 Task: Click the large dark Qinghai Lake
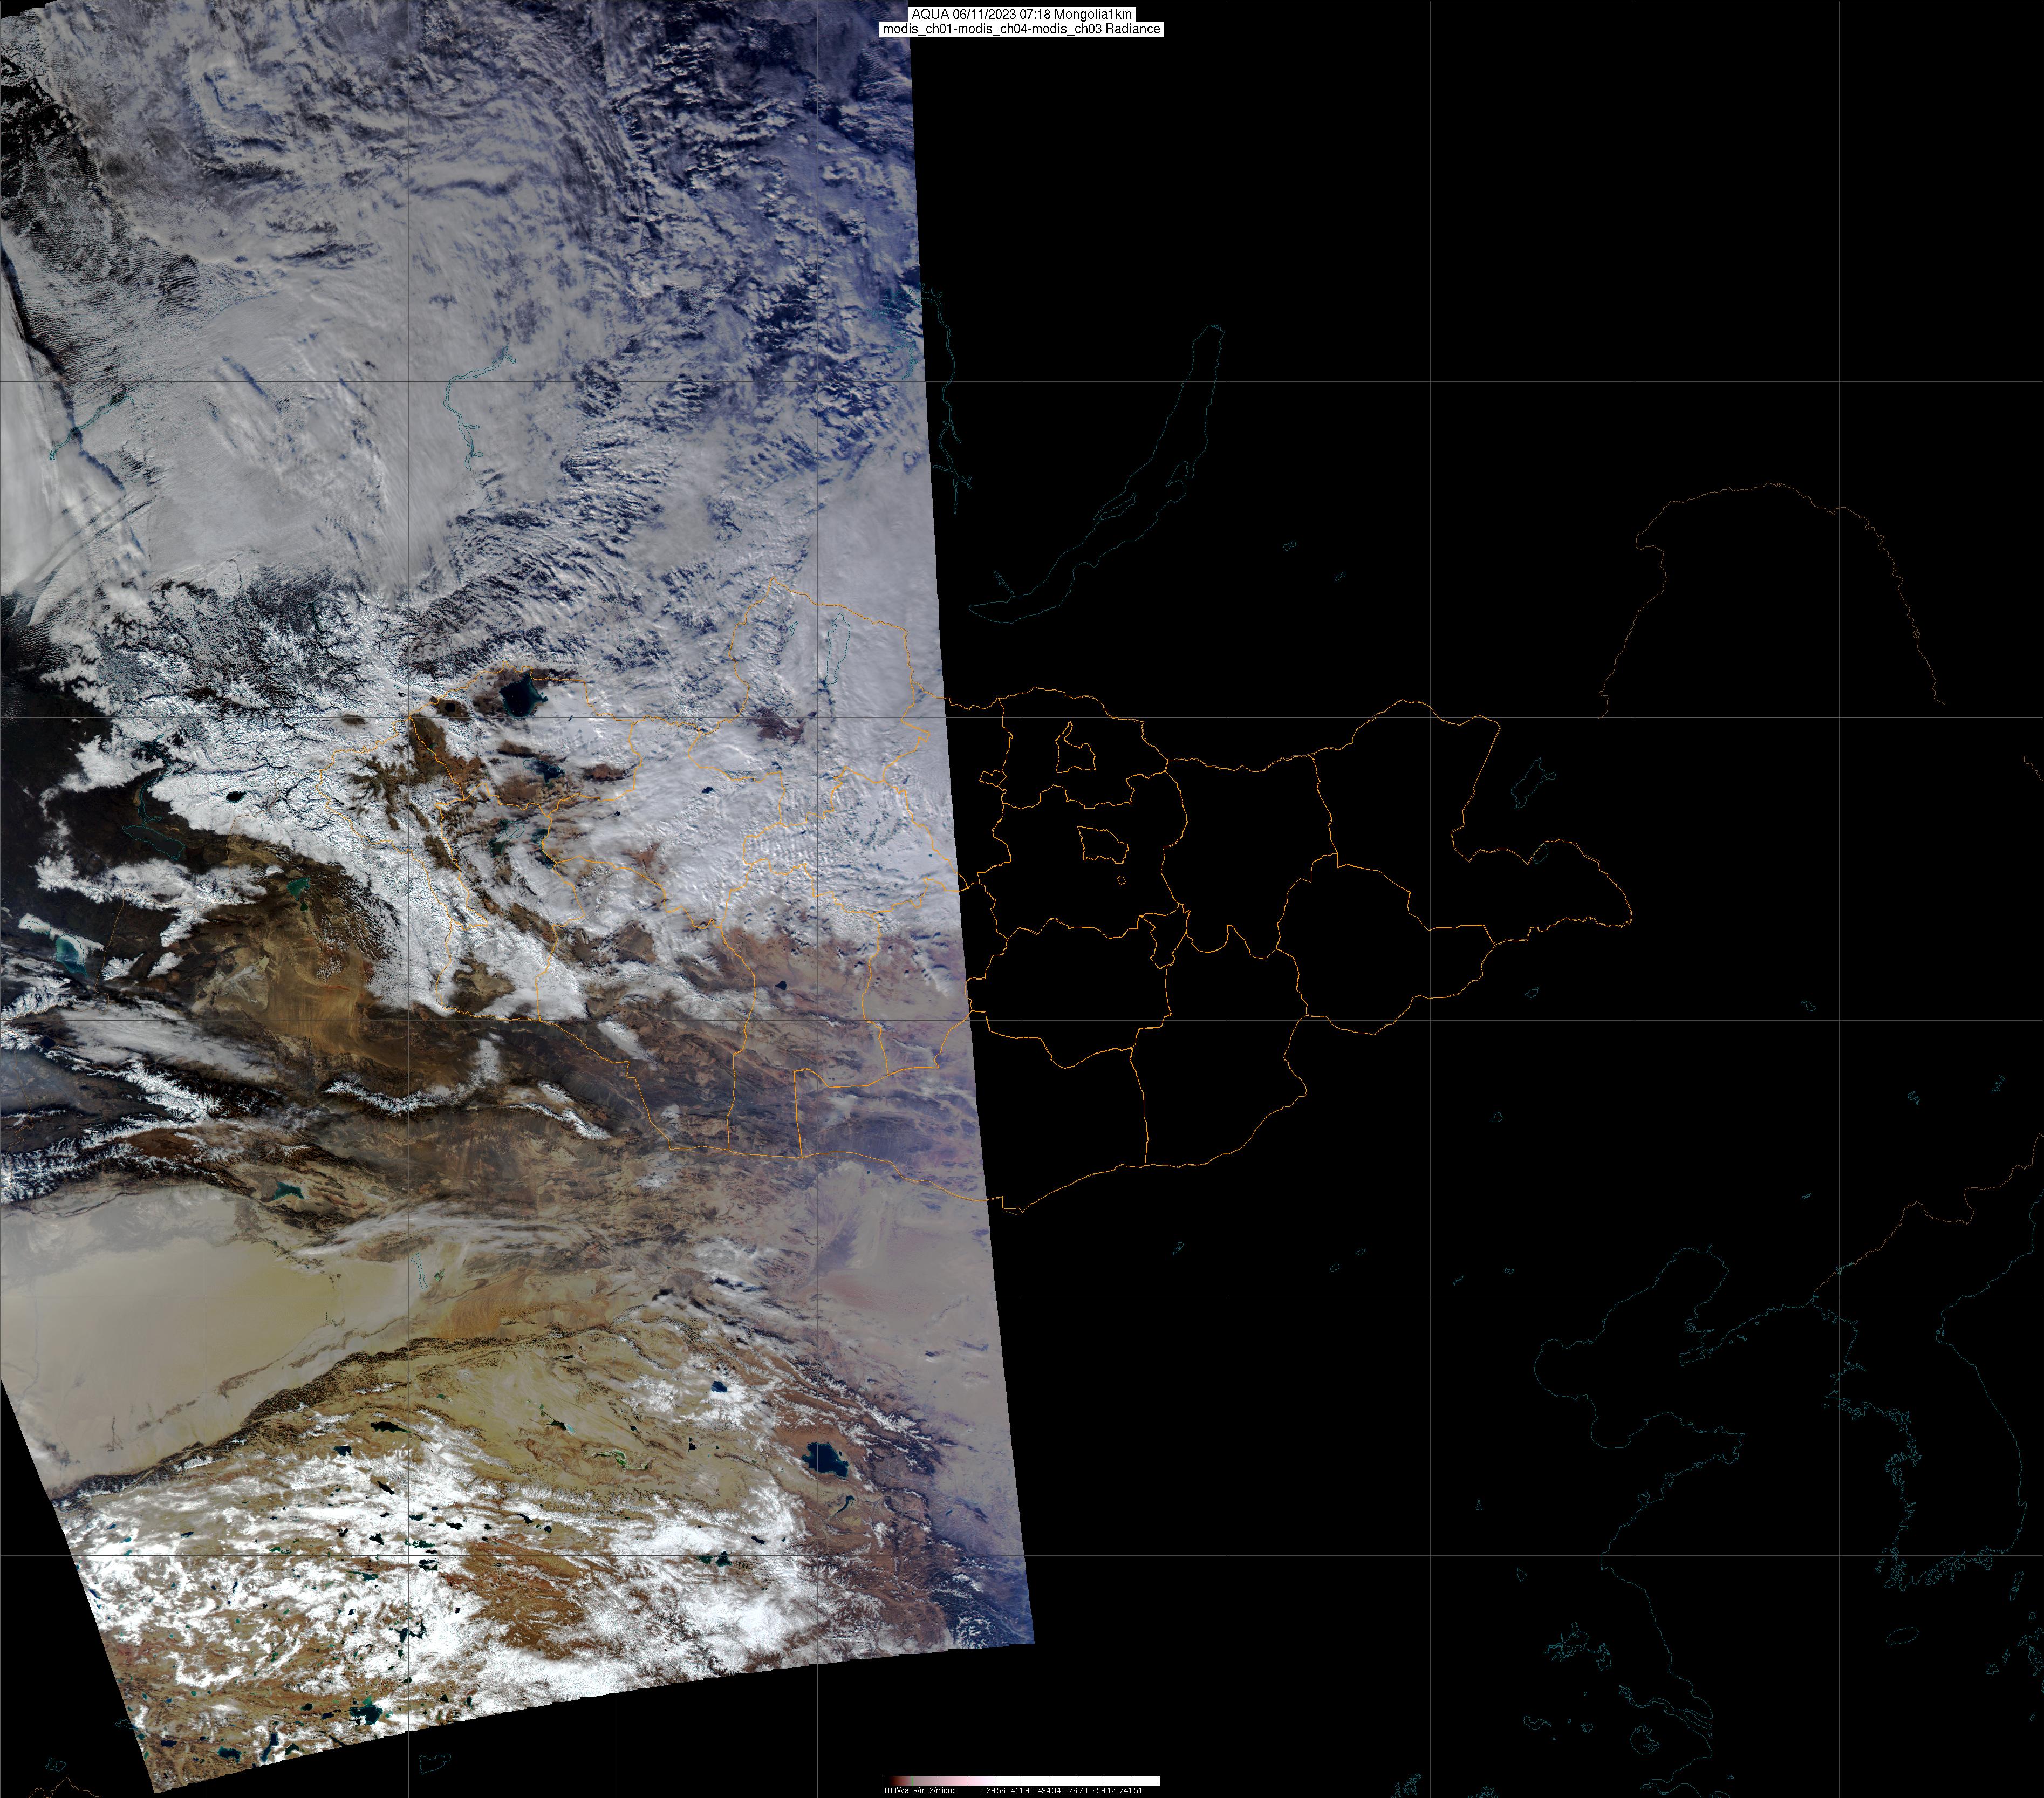coord(825,1459)
